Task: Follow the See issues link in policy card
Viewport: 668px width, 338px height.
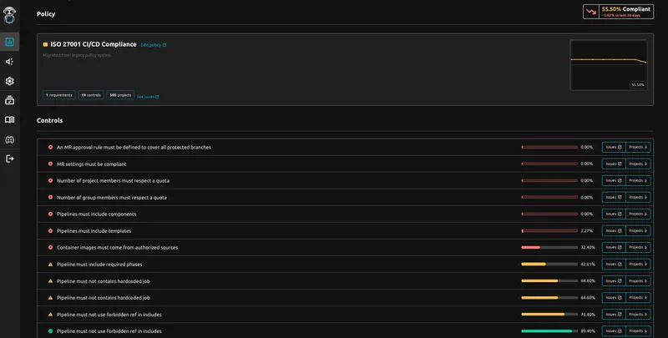Action: point(148,96)
